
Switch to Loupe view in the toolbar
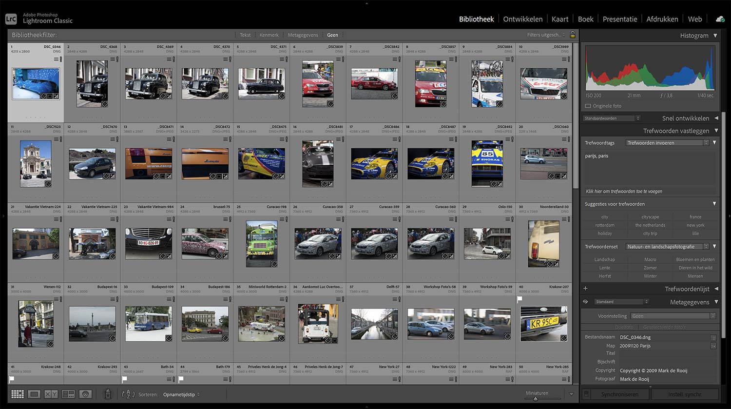(x=34, y=394)
